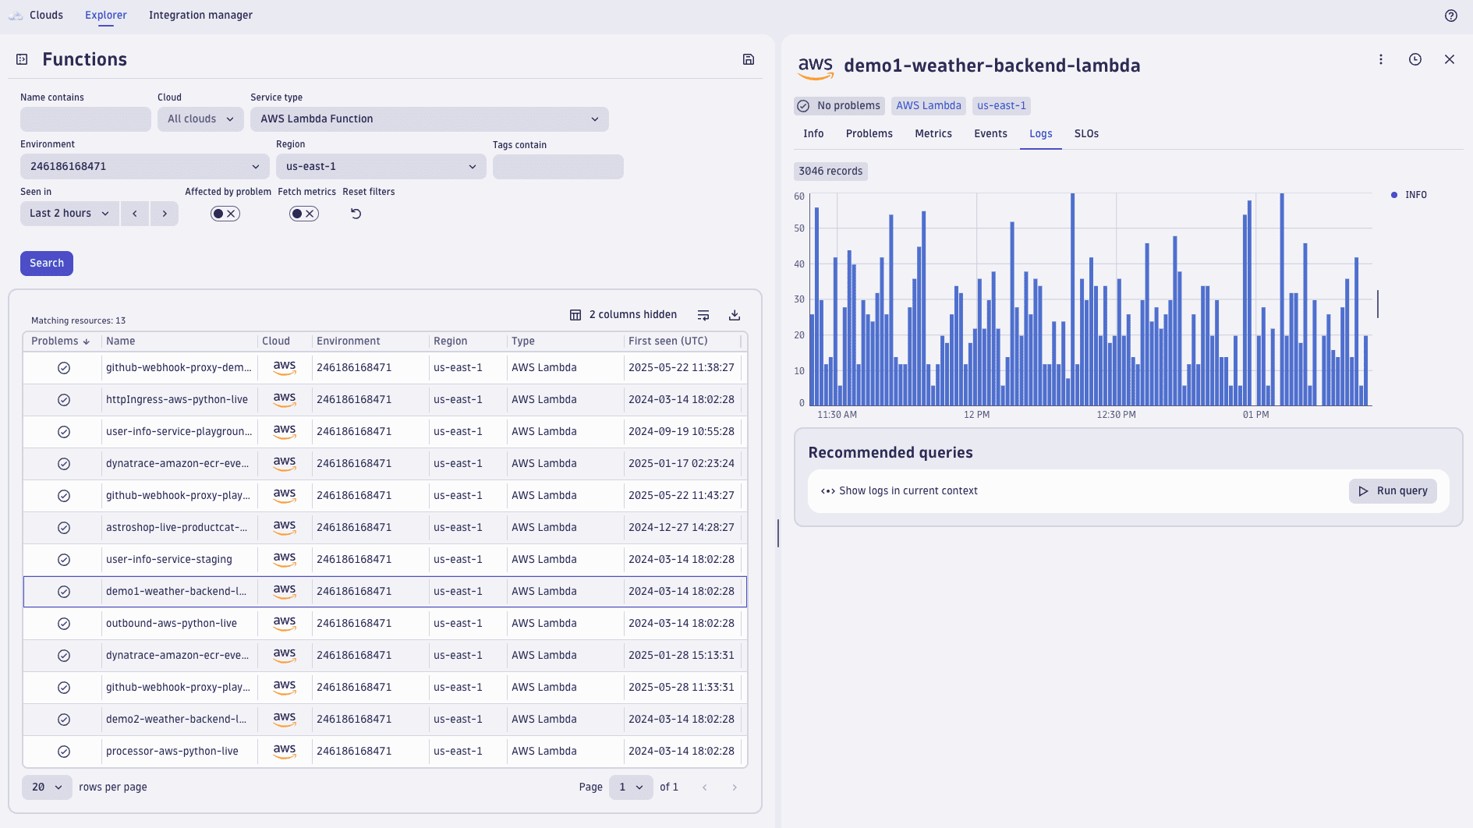Open more options menu for demo1-weather-backend-lambda
The image size is (1473, 828).
click(1380, 59)
